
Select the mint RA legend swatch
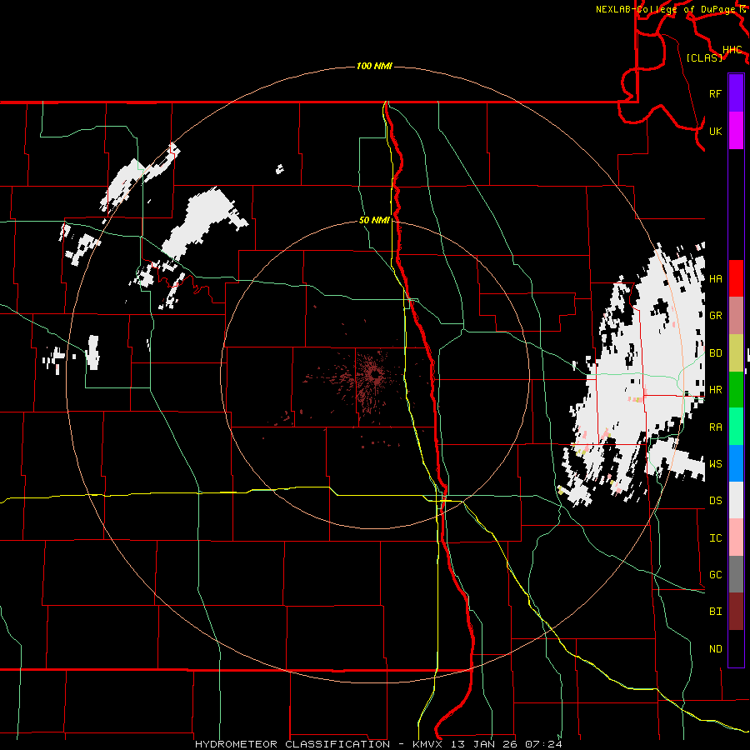pyautogui.click(x=736, y=427)
